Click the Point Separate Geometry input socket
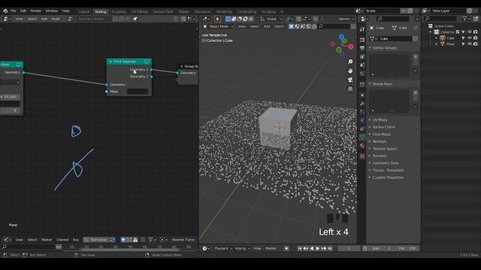The width and height of the screenshot is (481, 270). click(x=107, y=85)
